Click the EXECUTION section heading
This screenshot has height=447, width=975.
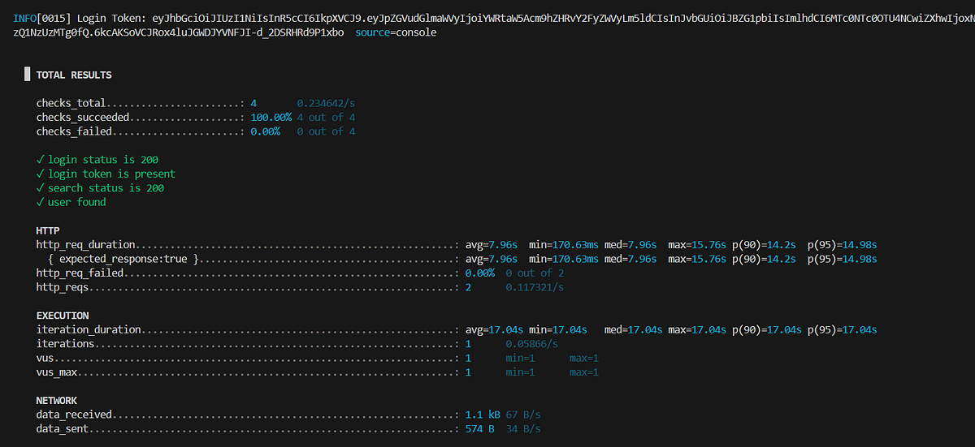[x=63, y=316]
